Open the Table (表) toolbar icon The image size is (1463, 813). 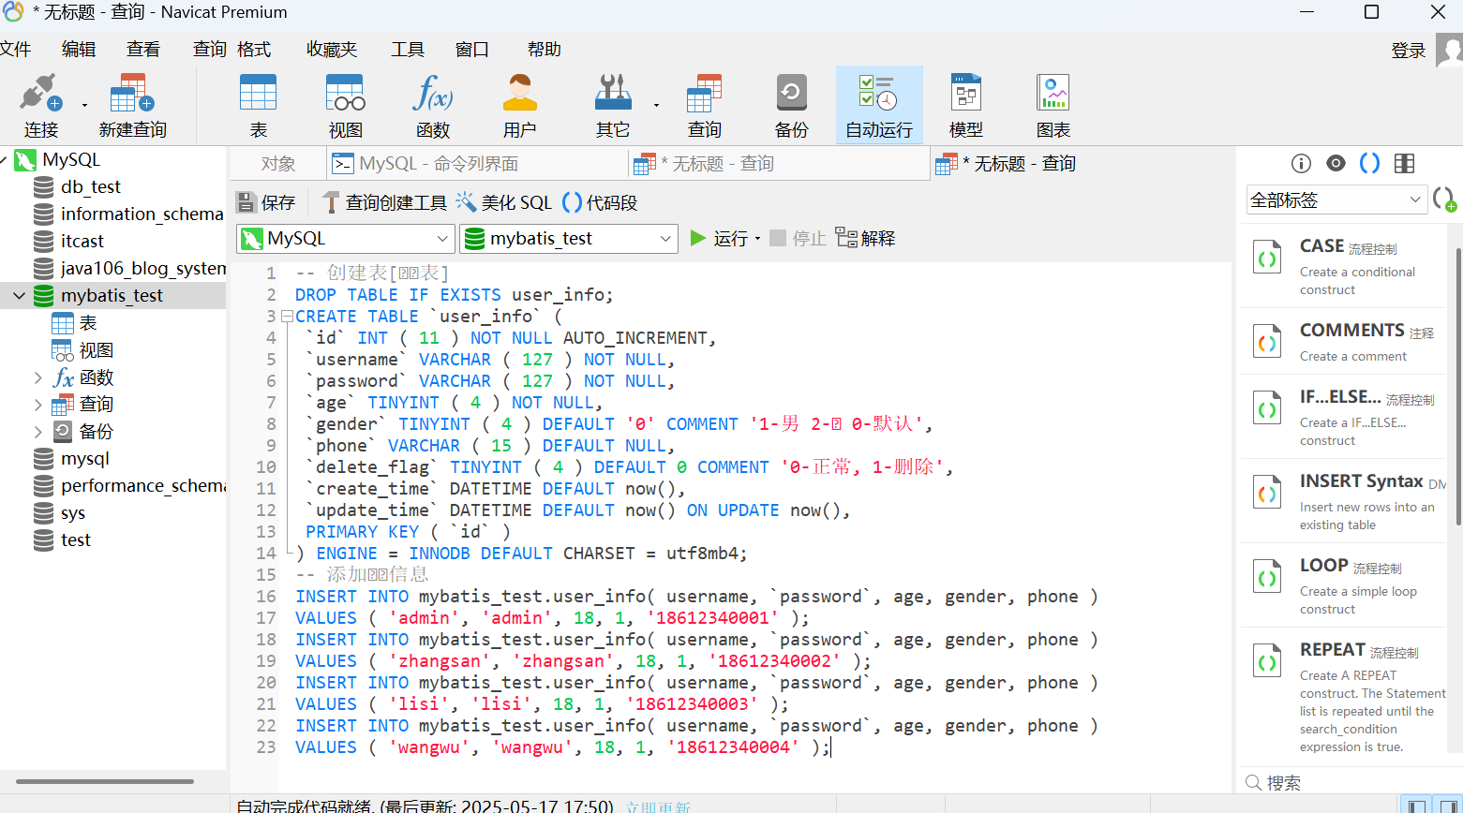pos(258,106)
